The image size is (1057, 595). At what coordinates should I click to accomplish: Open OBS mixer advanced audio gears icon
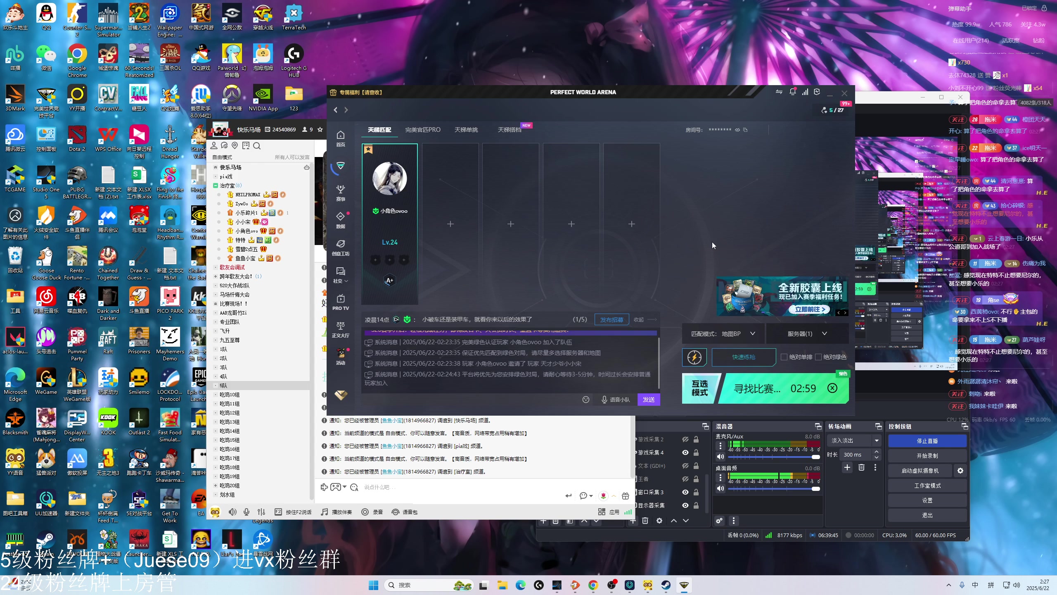click(719, 521)
